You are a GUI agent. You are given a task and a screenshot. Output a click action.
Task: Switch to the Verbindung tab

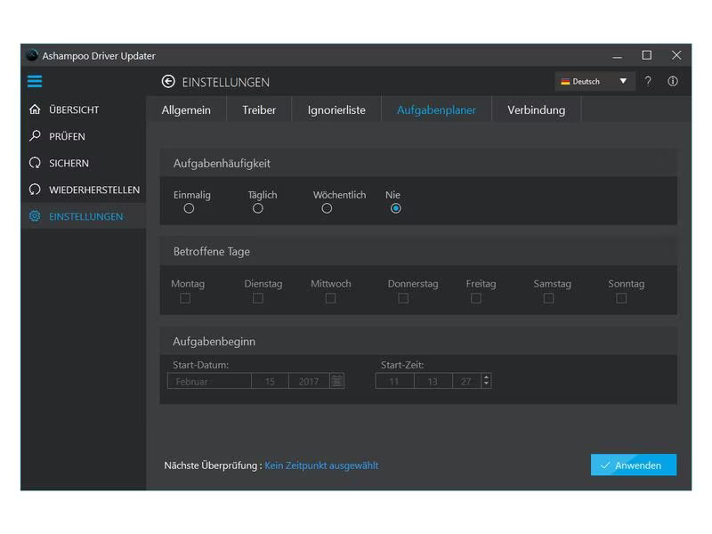537,109
